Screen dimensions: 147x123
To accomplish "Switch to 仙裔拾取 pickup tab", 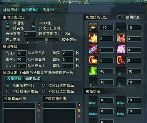I will coord(33,79).
